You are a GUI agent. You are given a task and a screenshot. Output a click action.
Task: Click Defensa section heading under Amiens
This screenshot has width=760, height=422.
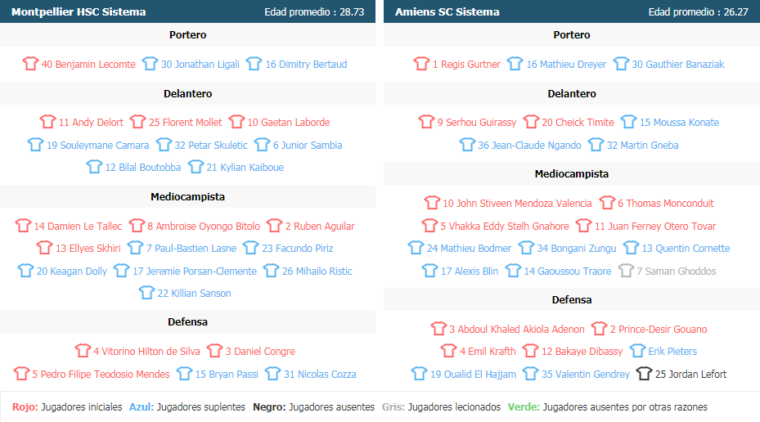point(572,299)
